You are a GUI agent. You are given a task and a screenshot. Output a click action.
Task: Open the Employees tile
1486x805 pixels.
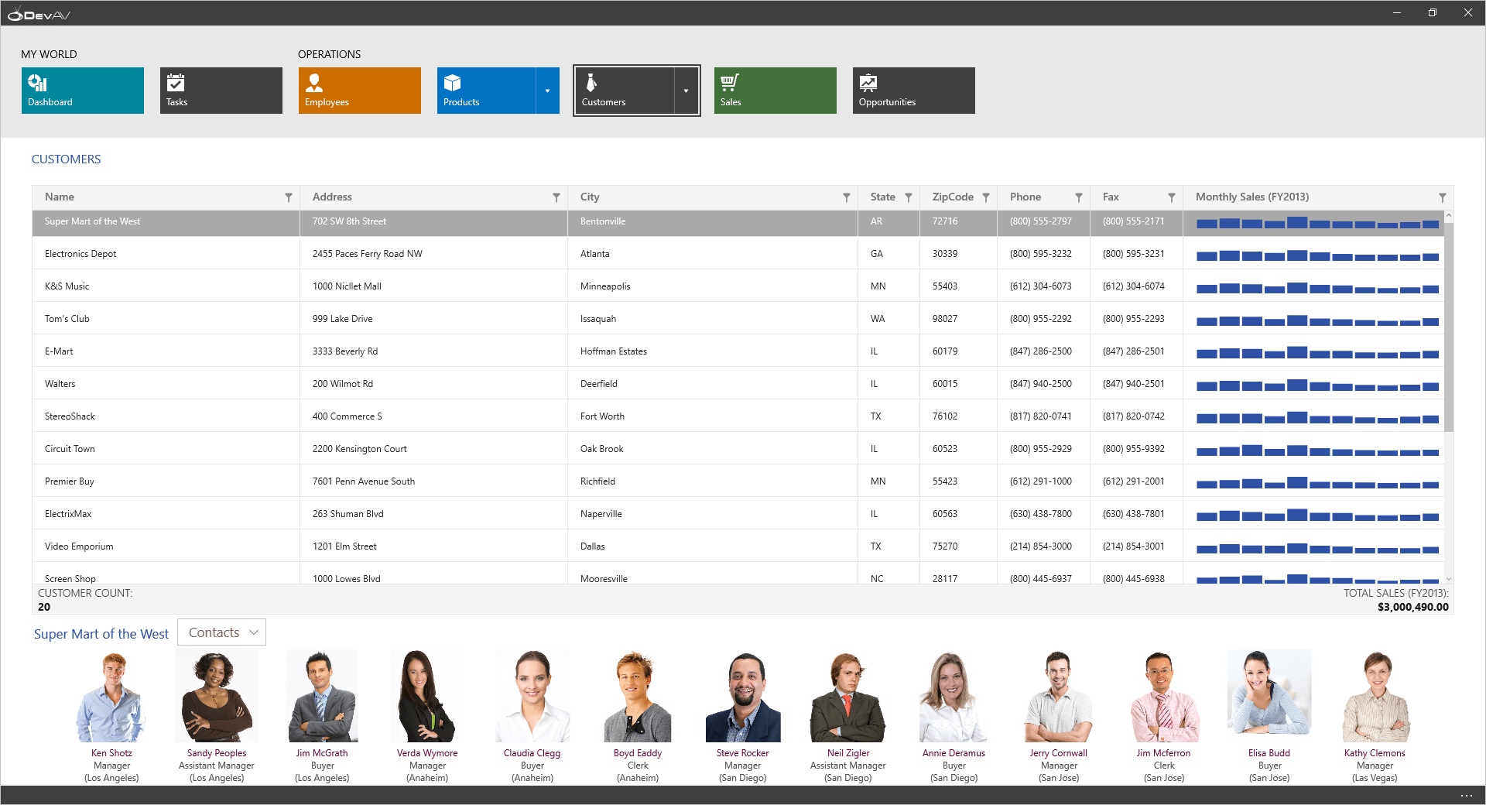point(360,91)
